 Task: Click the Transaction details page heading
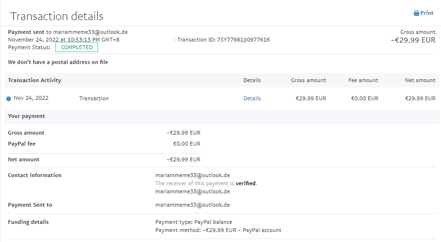click(57, 16)
